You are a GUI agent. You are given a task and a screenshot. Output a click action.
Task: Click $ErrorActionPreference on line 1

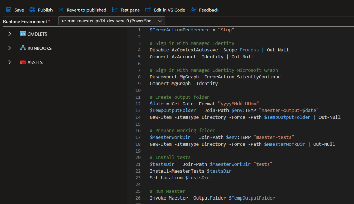(180, 30)
